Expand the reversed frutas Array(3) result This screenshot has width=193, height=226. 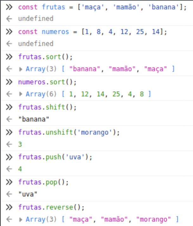tap(21, 219)
